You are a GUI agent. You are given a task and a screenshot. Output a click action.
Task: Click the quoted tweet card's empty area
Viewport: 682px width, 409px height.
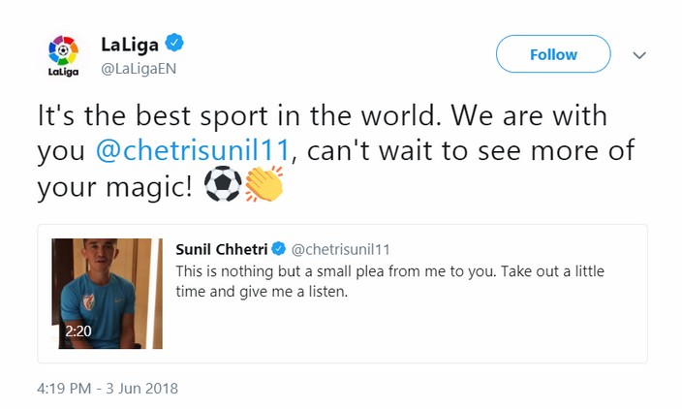click(x=405, y=330)
